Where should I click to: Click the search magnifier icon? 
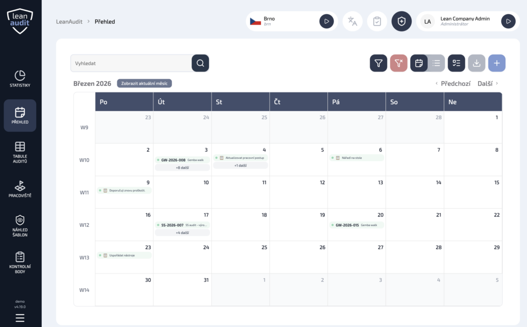[x=200, y=63]
